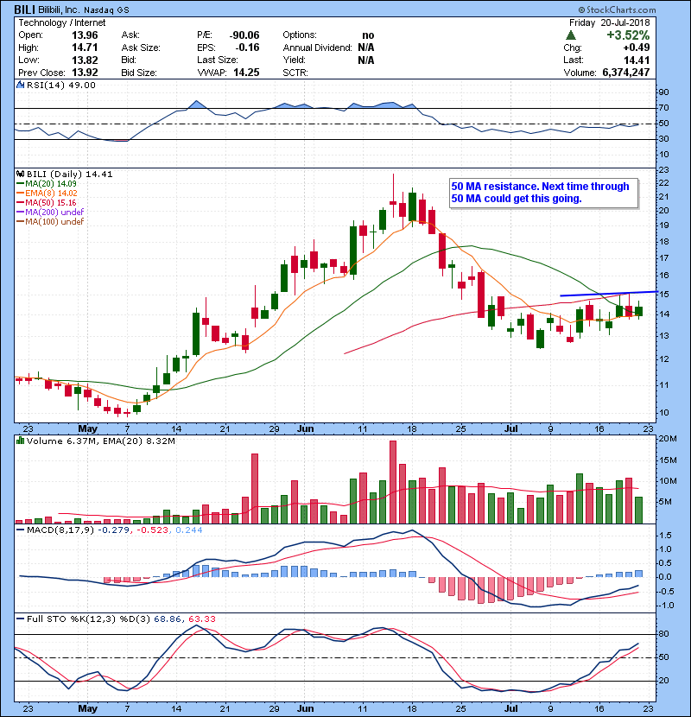Click the 20M volume axis label

pyautogui.click(x=667, y=439)
